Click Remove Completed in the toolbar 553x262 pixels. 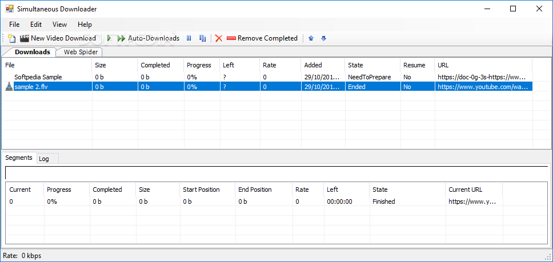coord(262,38)
